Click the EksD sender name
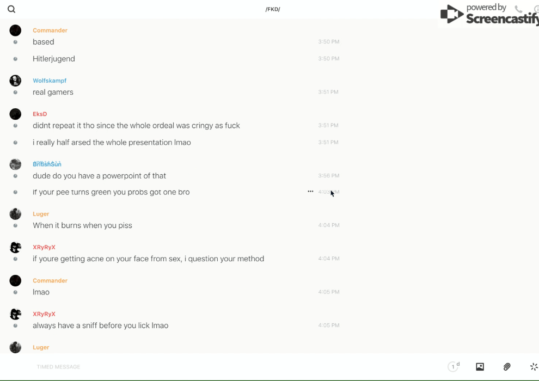539x381 pixels. point(40,114)
